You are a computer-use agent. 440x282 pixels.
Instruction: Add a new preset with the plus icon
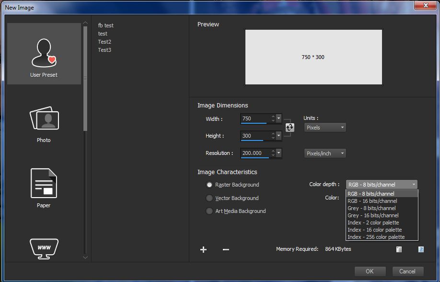(x=203, y=249)
